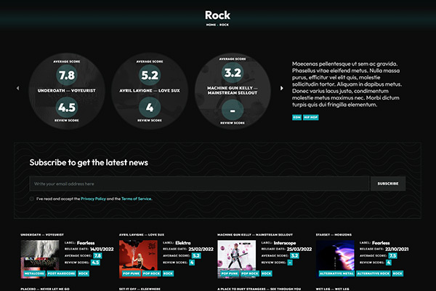Accept the Privacy Policy checkbox
The width and height of the screenshot is (436, 291).
32,198
